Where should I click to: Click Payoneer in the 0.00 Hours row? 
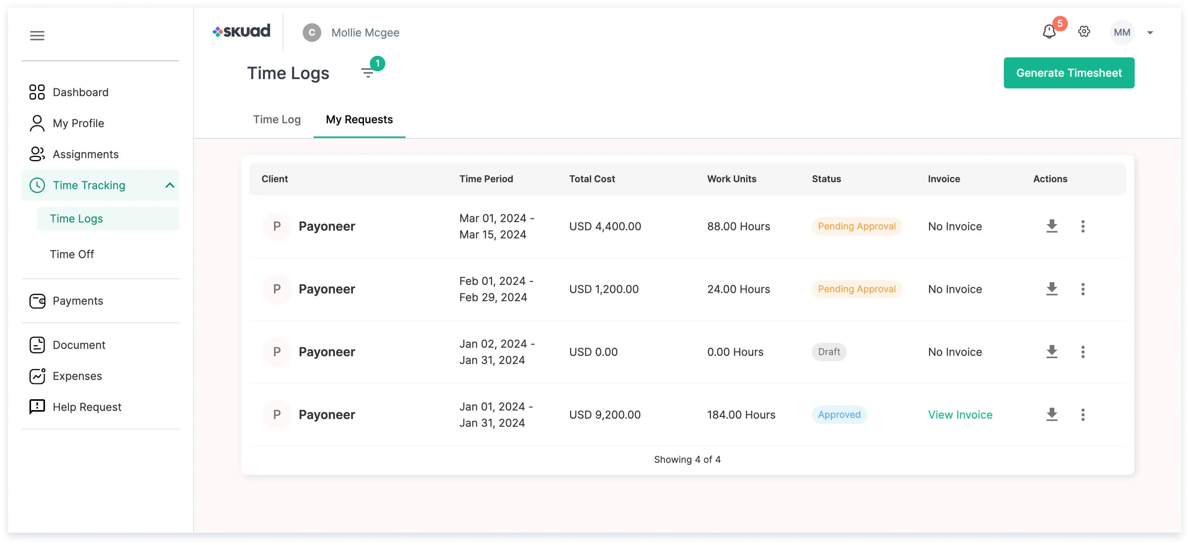click(x=326, y=352)
